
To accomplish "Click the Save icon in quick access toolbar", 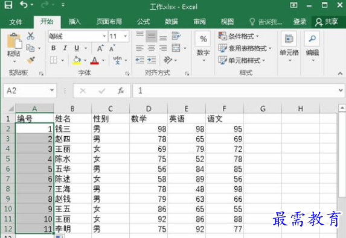I will click(x=8, y=5).
